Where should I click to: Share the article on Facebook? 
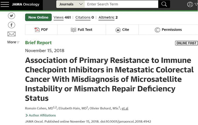point(12,25)
